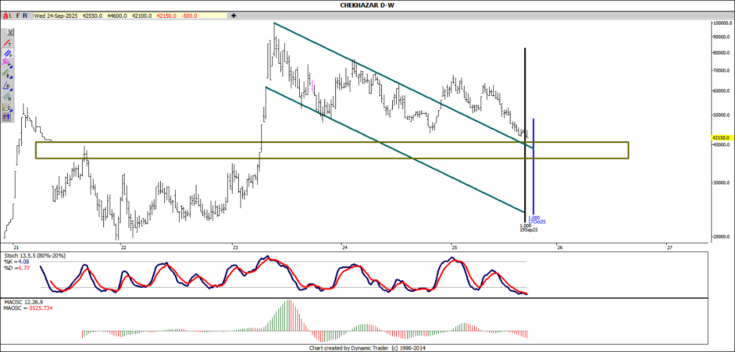Choose the magenta pitchfork (A) tool
Screen dimensions: 735x352
7,64
